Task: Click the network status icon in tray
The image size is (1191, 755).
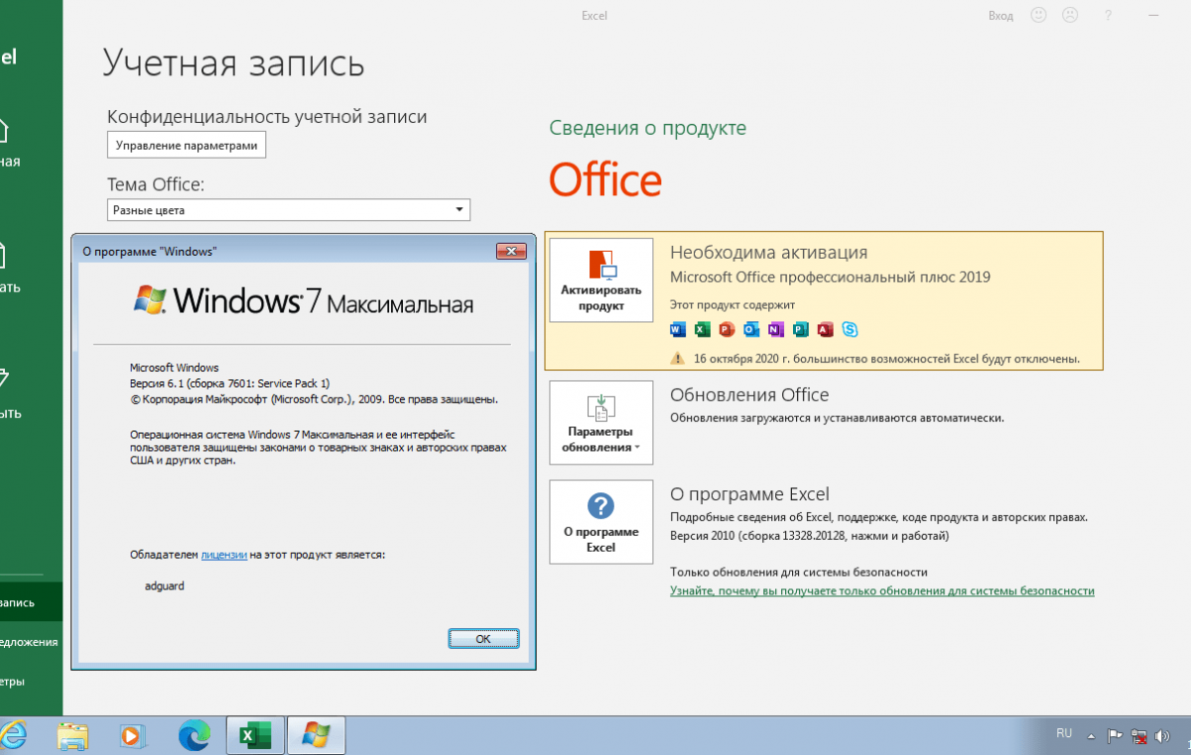Action: (1139, 736)
